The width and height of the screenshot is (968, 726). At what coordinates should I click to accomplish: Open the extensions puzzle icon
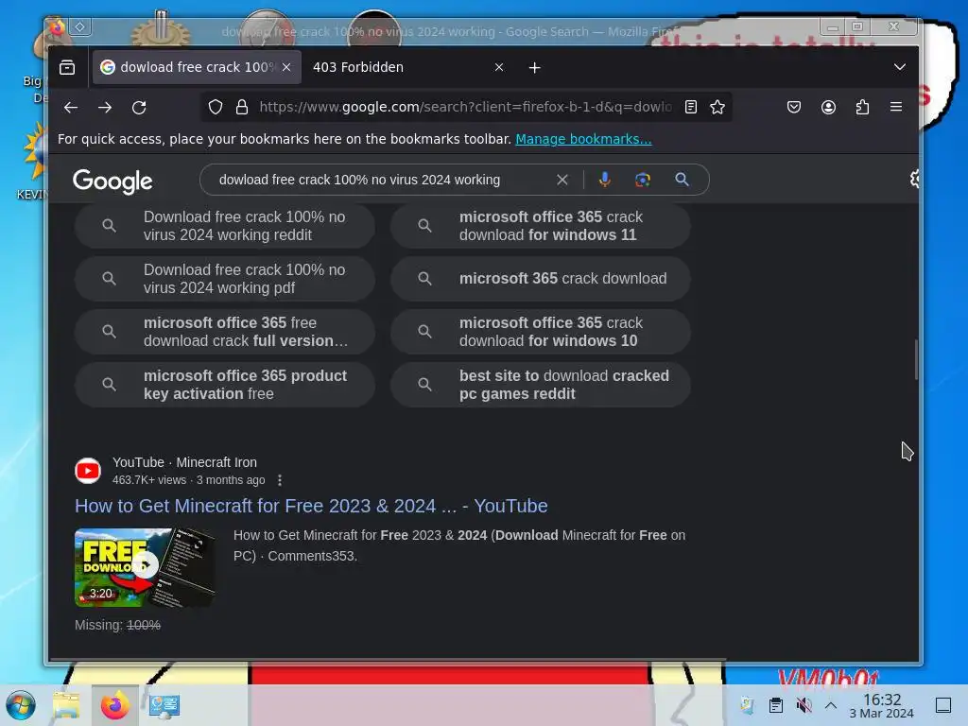click(x=862, y=108)
